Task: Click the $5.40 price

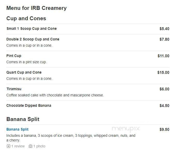Action: tap(164, 29)
